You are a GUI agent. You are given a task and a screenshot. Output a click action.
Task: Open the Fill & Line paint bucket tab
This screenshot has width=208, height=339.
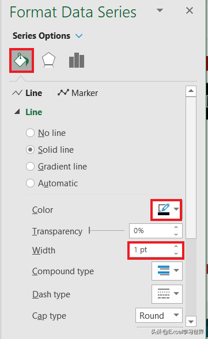[21, 60]
